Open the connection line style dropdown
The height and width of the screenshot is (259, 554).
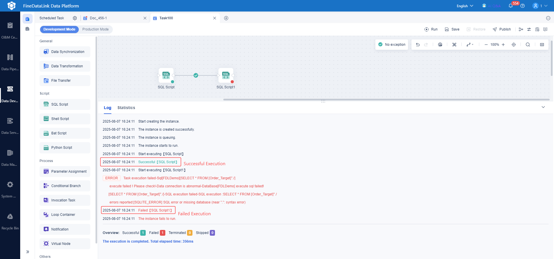pyautogui.click(x=470, y=45)
